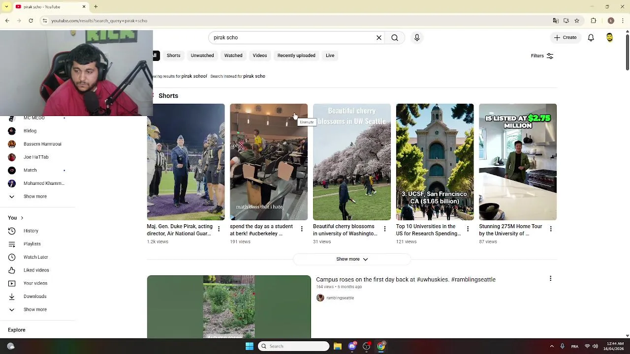The width and height of the screenshot is (630, 354).
Task: Open options menu for 'Stunning 275M Home Tour' short
Action: 551,229
